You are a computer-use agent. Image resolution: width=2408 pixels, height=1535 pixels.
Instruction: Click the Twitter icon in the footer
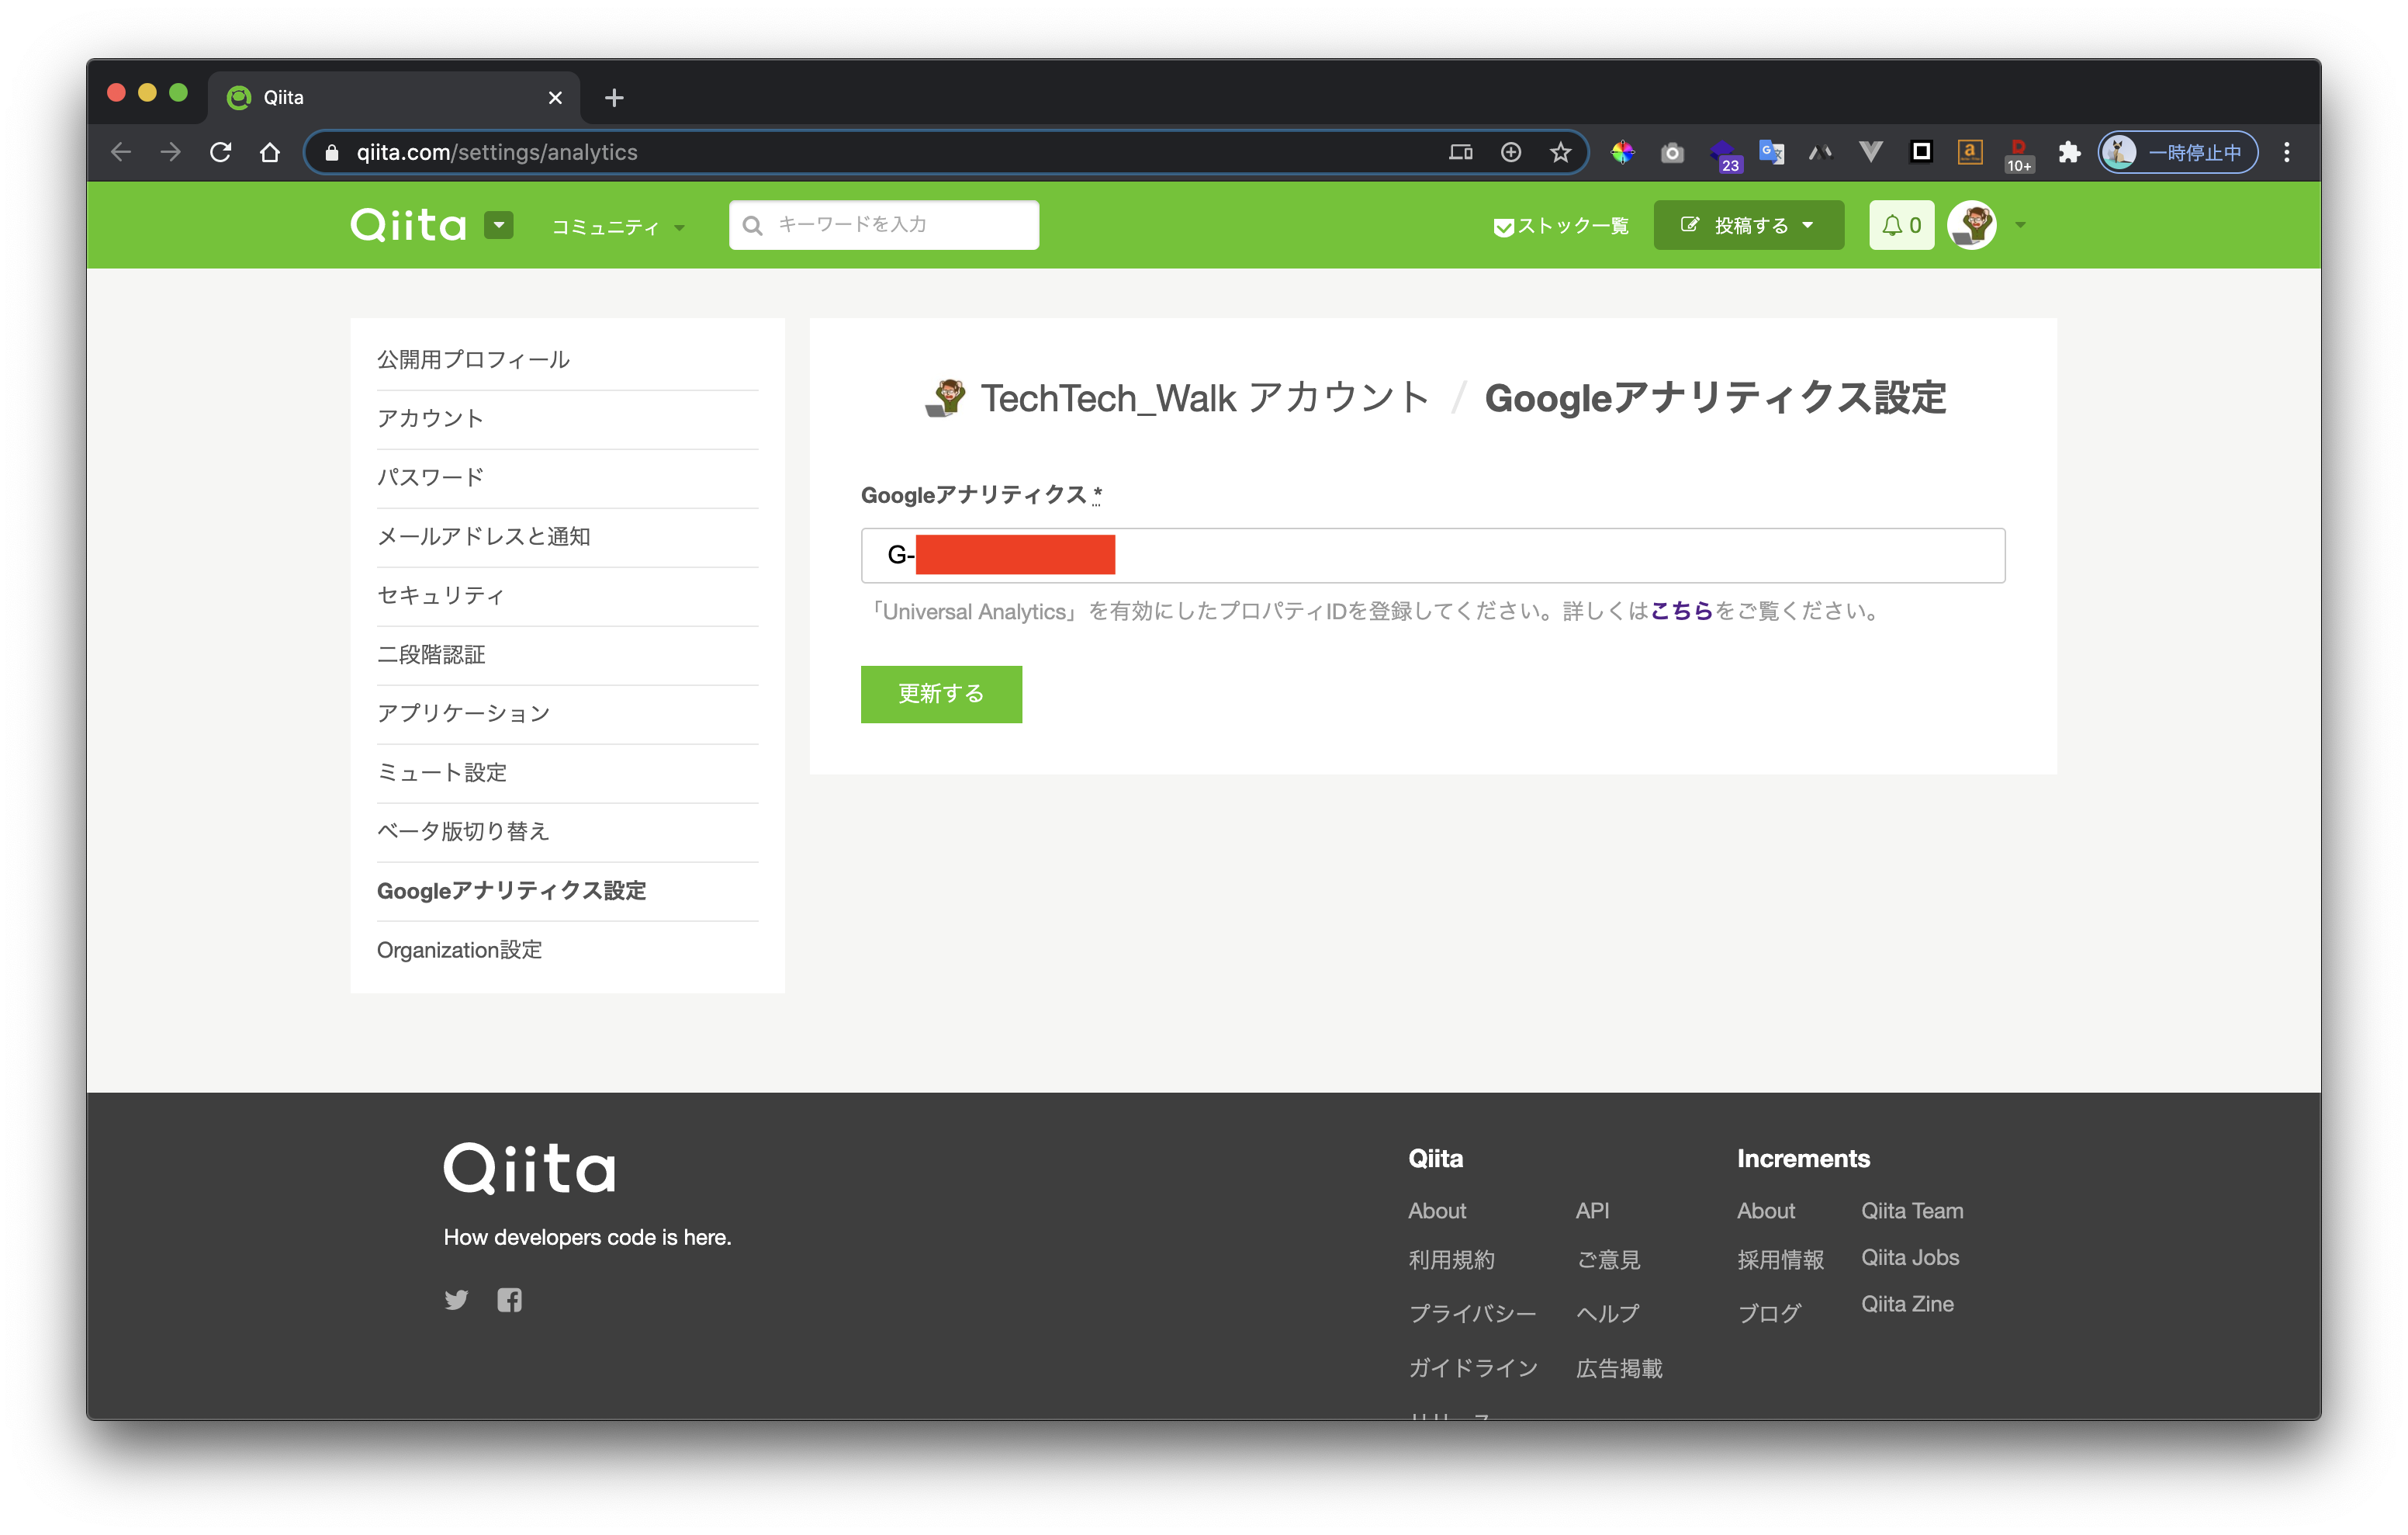pos(456,1299)
